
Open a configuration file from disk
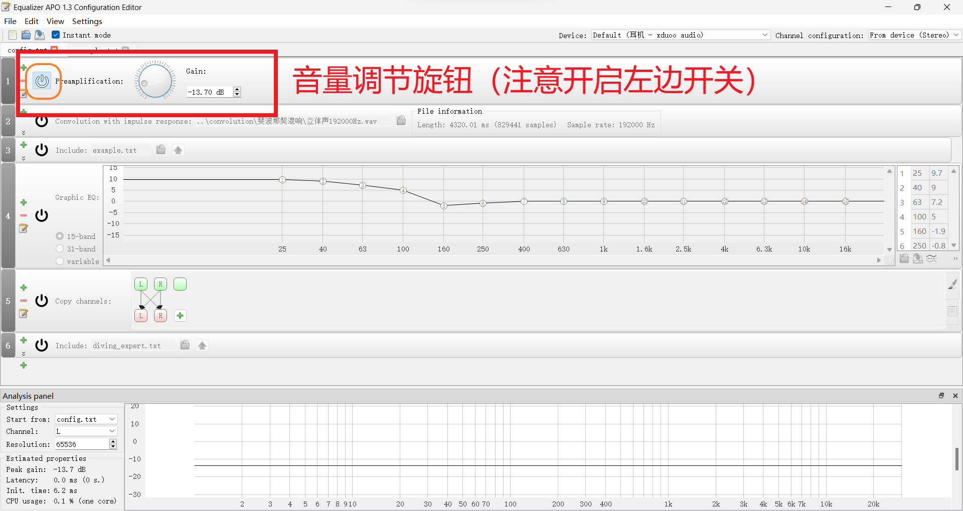coord(26,35)
